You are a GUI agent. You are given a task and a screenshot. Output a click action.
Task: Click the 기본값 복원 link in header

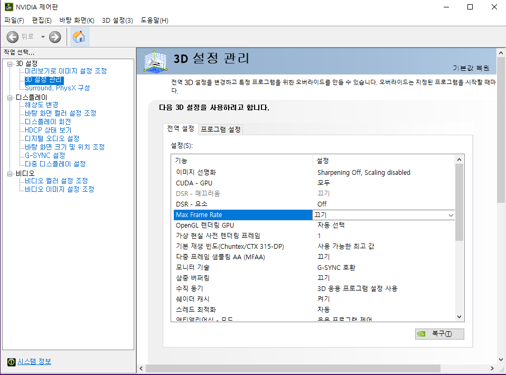(471, 68)
